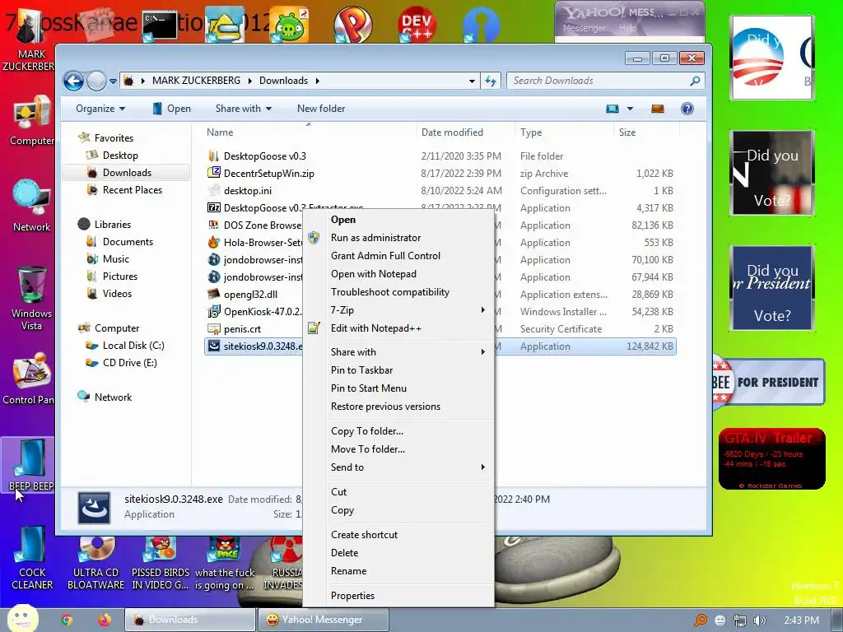Open the view options dropdown arrow
The height and width of the screenshot is (632, 843).
pyautogui.click(x=630, y=109)
